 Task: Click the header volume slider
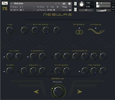coord(103,10)
